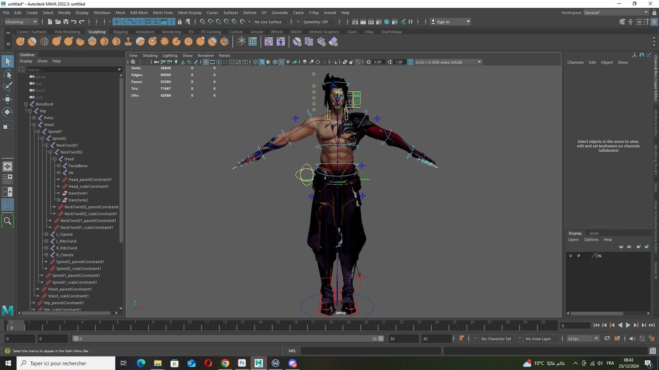Open the Modeling menu set dropdown
Image resolution: width=659 pixels, height=370 pixels.
coord(21,22)
